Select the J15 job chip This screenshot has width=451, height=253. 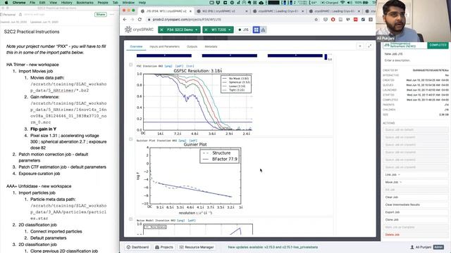pos(243,30)
